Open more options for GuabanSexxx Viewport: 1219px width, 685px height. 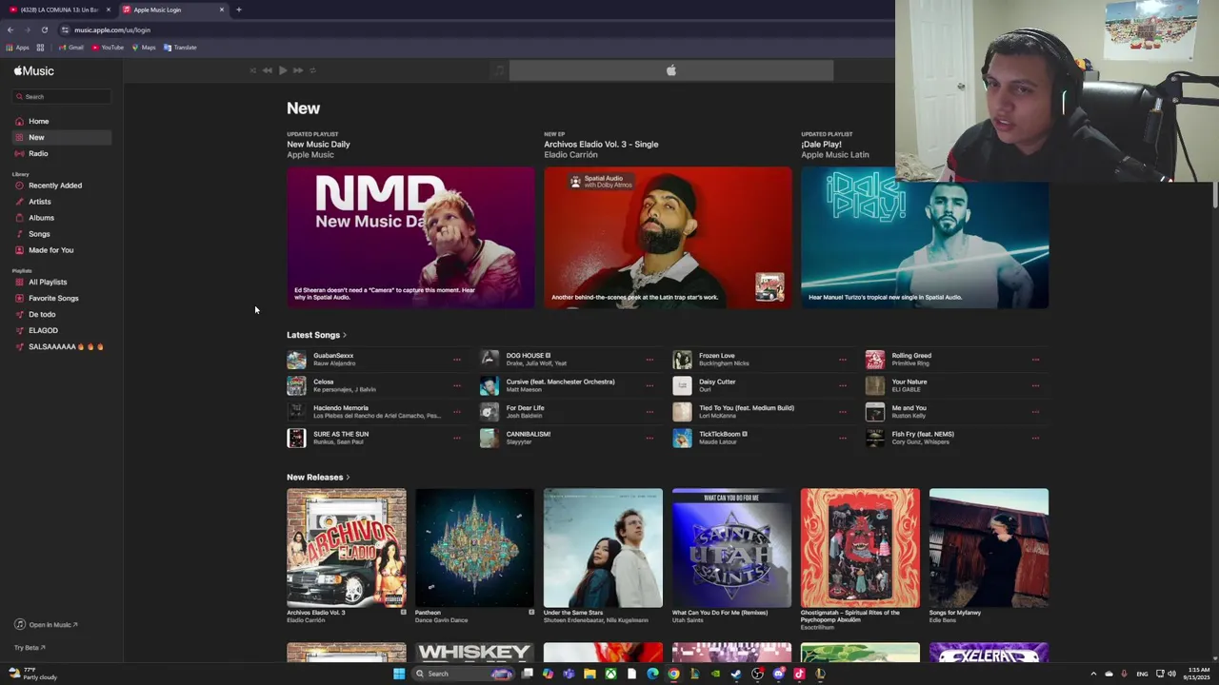(x=457, y=360)
